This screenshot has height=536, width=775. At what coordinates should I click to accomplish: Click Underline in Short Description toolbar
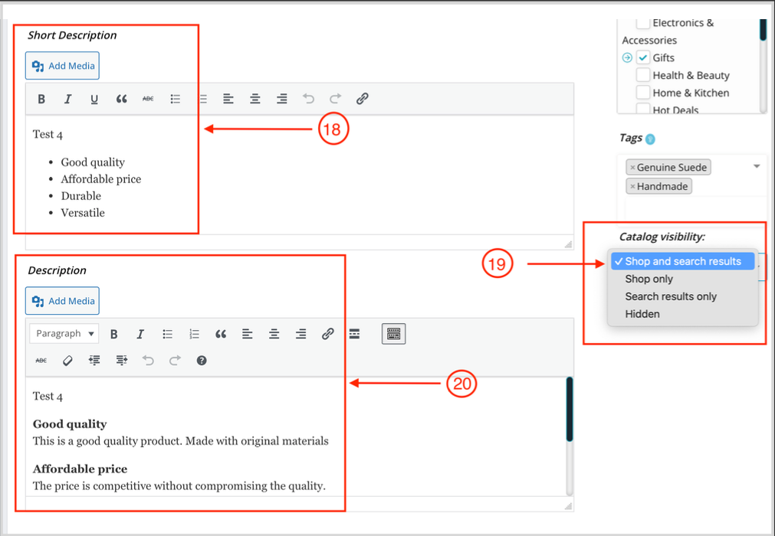[x=94, y=99]
